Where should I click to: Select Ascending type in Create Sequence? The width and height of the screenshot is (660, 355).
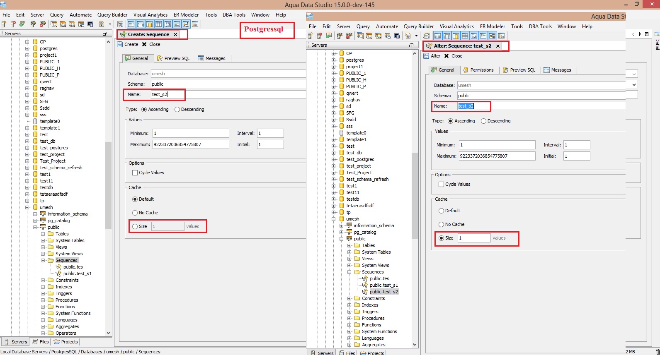[x=144, y=109]
